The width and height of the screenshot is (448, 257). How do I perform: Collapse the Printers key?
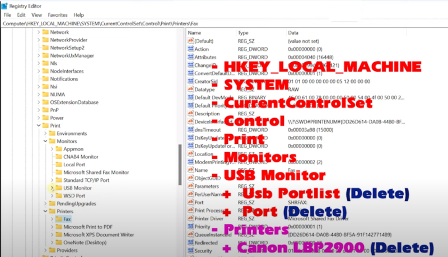click(x=45, y=211)
